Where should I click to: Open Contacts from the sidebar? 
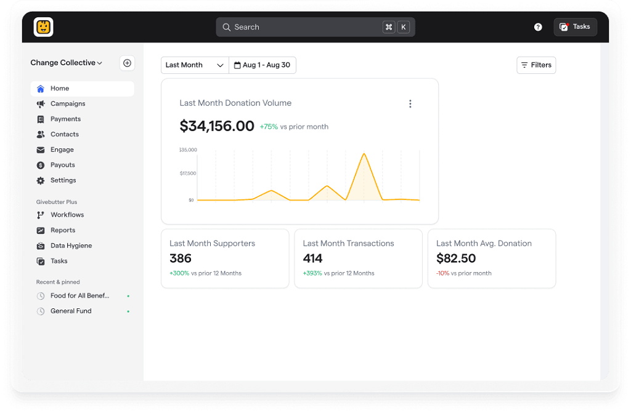65,134
